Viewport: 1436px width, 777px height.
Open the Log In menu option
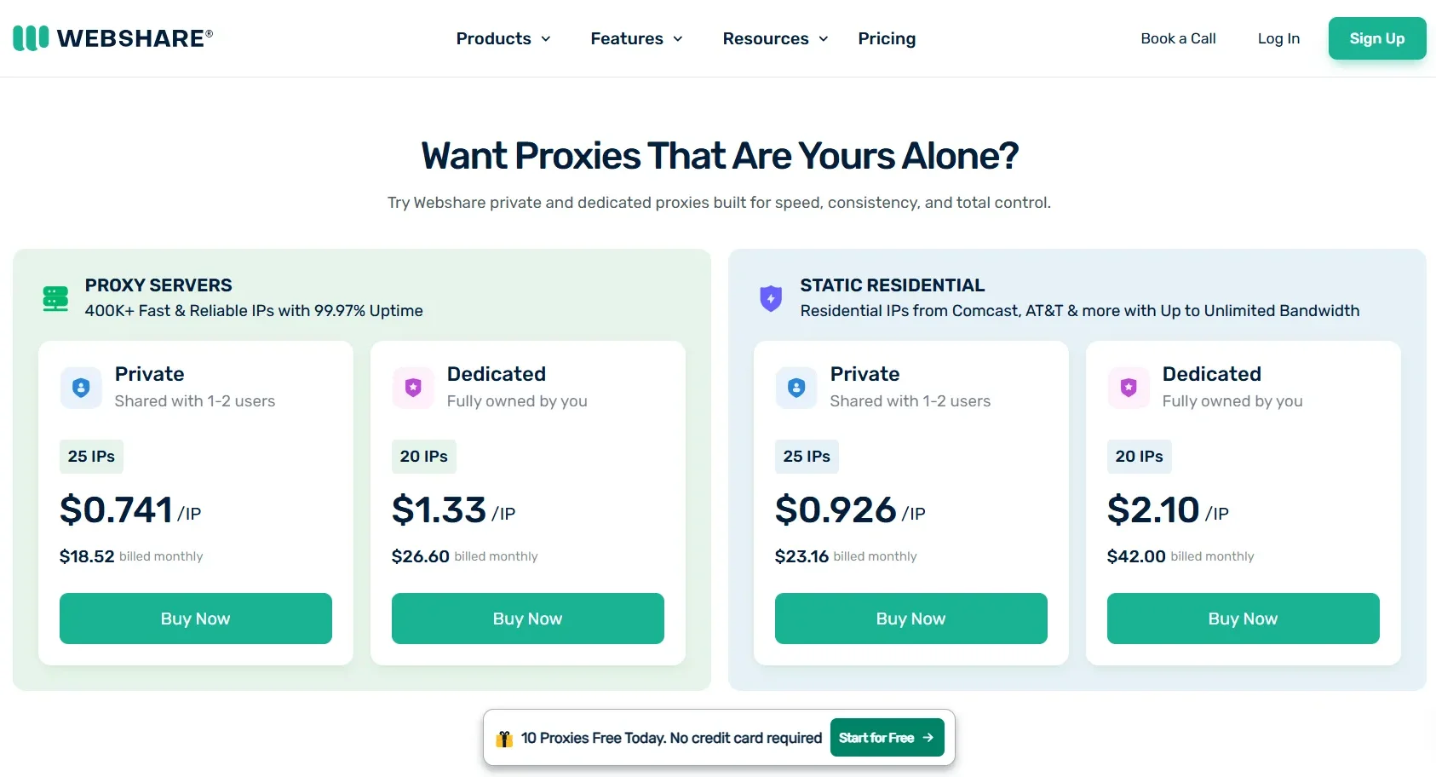coord(1278,38)
